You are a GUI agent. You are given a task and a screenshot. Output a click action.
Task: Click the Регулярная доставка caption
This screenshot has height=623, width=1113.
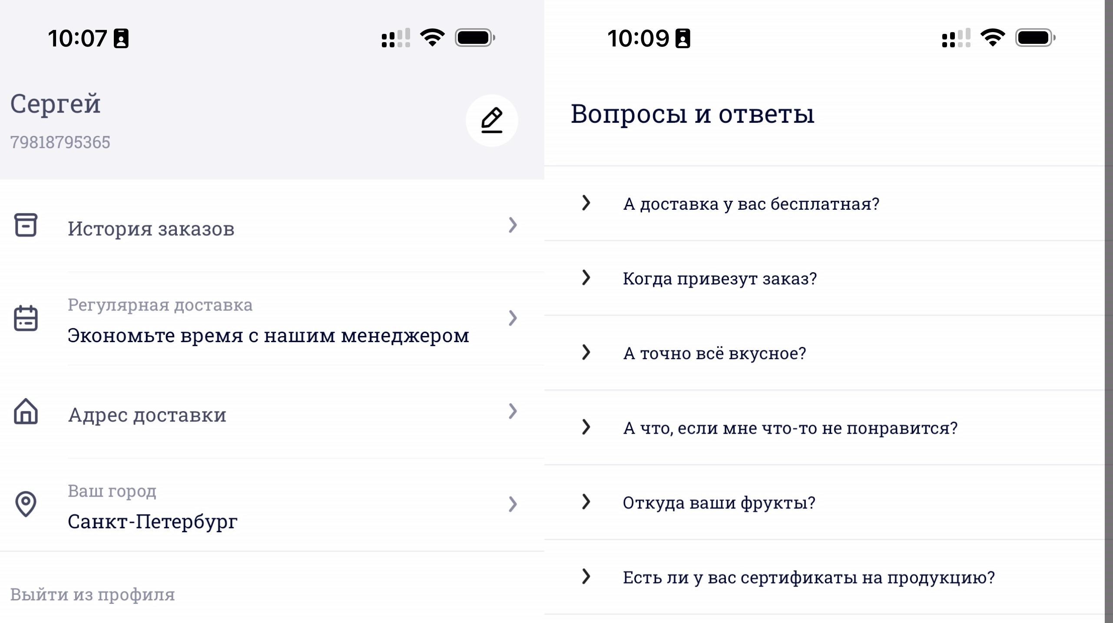tap(160, 305)
